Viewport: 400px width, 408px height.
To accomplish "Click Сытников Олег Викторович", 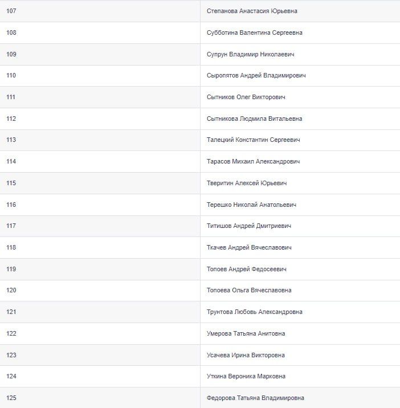I will coord(246,97).
